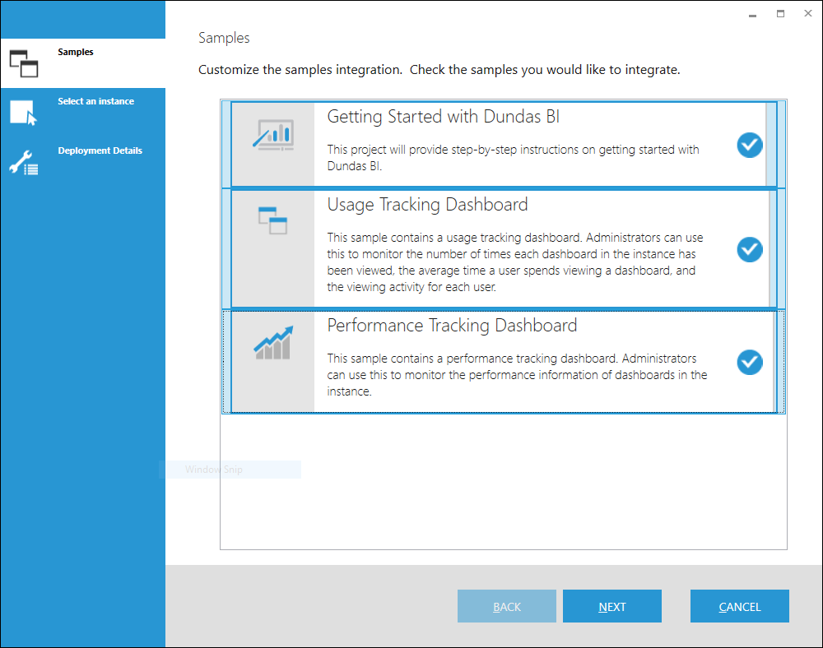
Task: Select the Getting Started with Dundas BI title
Action: [x=443, y=117]
